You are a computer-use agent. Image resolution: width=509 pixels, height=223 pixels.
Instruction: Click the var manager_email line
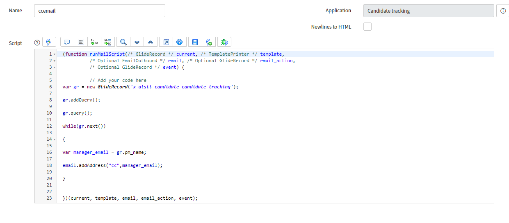(104, 152)
